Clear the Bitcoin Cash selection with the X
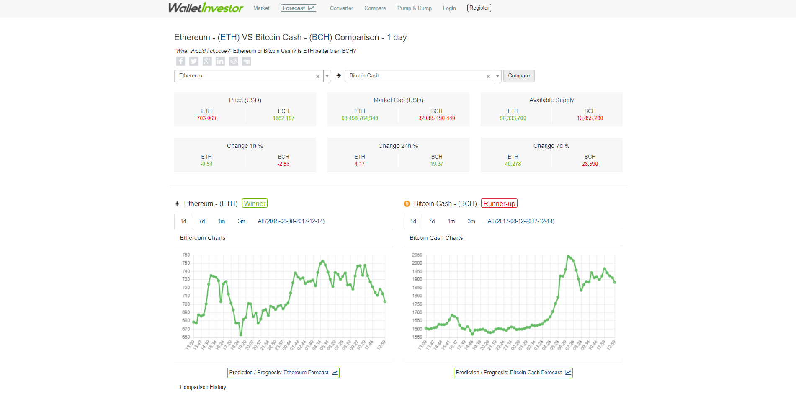This screenshot has width=796, height=394. click(x=488, y=77)
